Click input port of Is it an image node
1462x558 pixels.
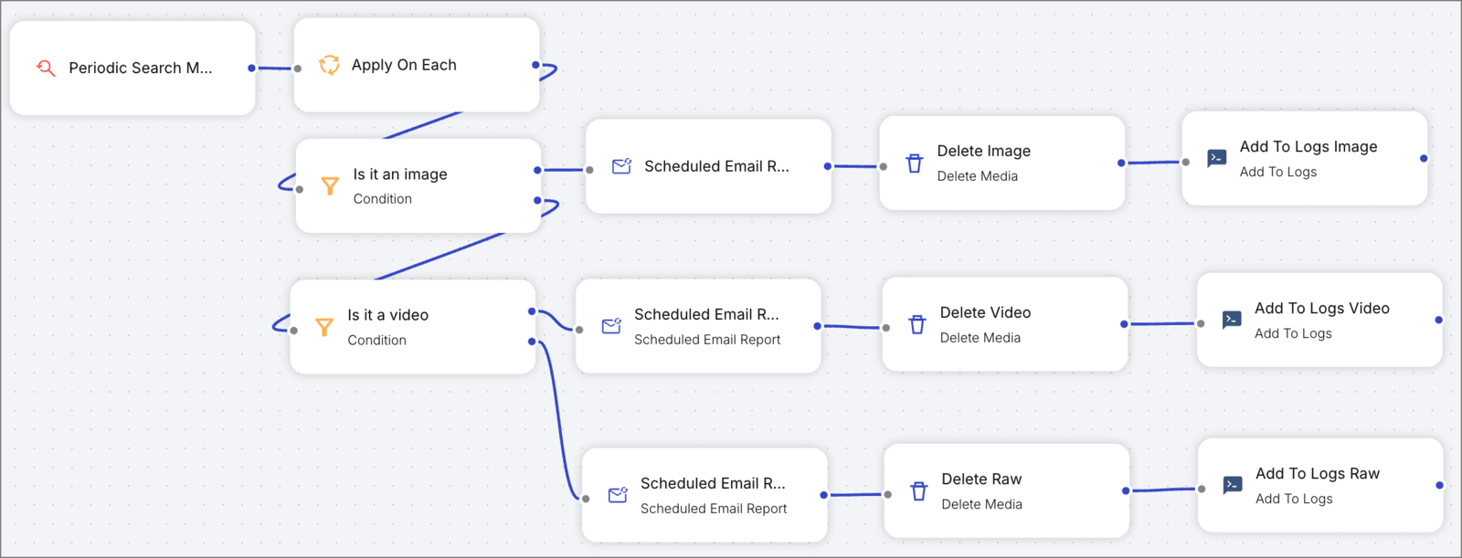300,189
